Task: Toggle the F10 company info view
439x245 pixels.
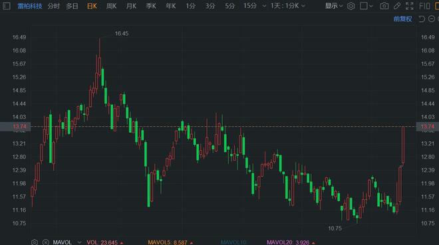Action: [x=424, y=6]
